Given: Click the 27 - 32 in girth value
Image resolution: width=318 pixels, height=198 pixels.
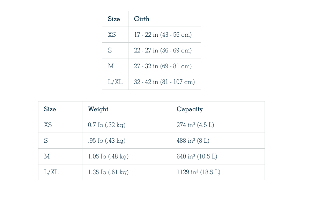Looking at the screenshot, I should click(x=163, y=66).
